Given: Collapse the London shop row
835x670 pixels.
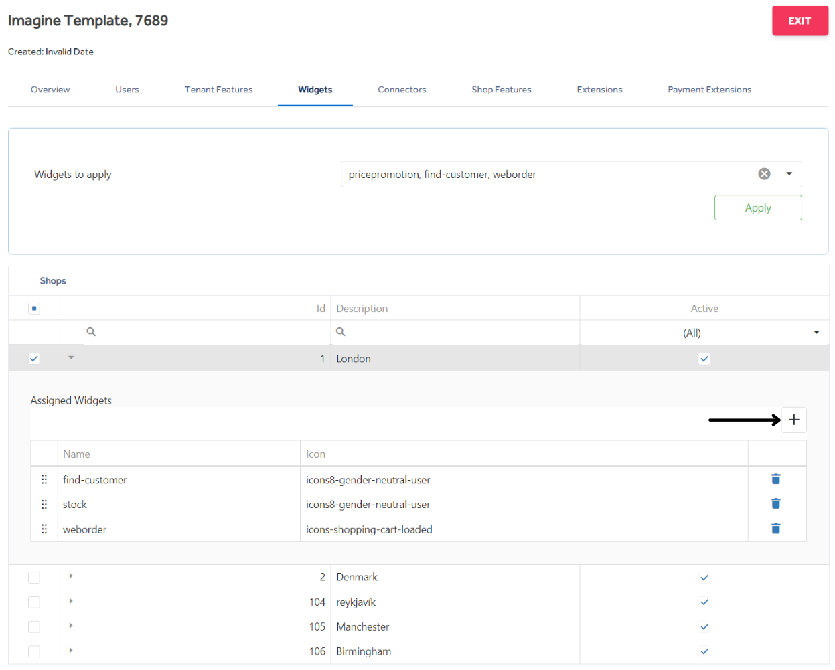Looking at the screenshot, I should [71, 357].
